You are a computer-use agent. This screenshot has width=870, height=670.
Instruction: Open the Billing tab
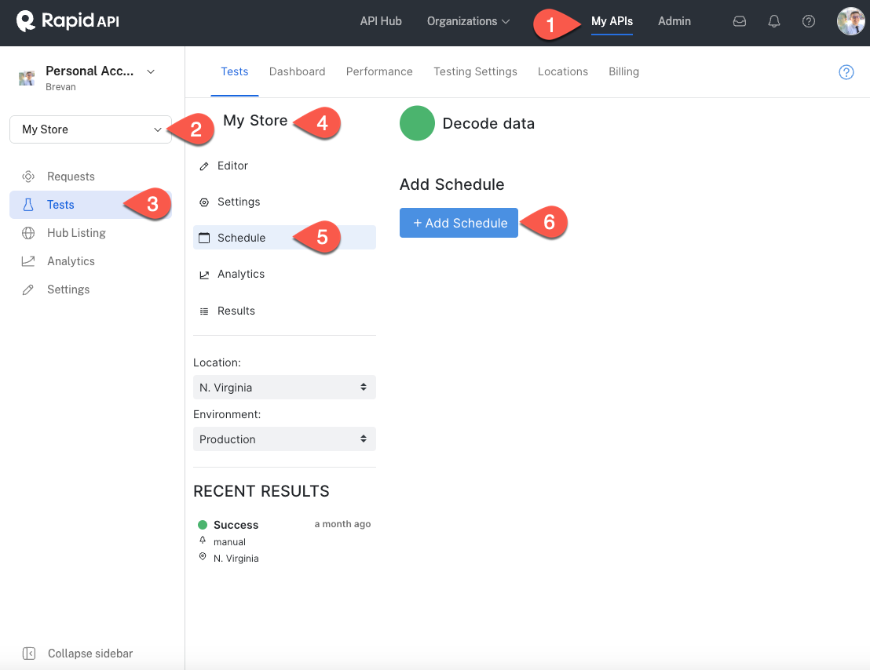(623, 71)
